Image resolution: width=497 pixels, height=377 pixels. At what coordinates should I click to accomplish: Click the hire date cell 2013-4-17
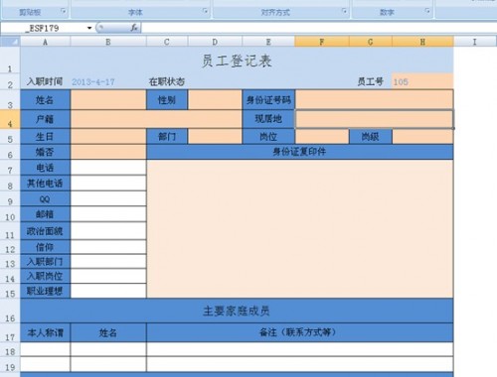click(108, 81)
